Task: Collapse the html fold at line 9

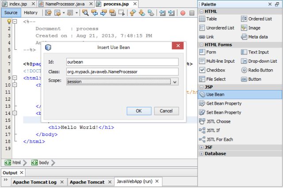Action: pos(15,78)
